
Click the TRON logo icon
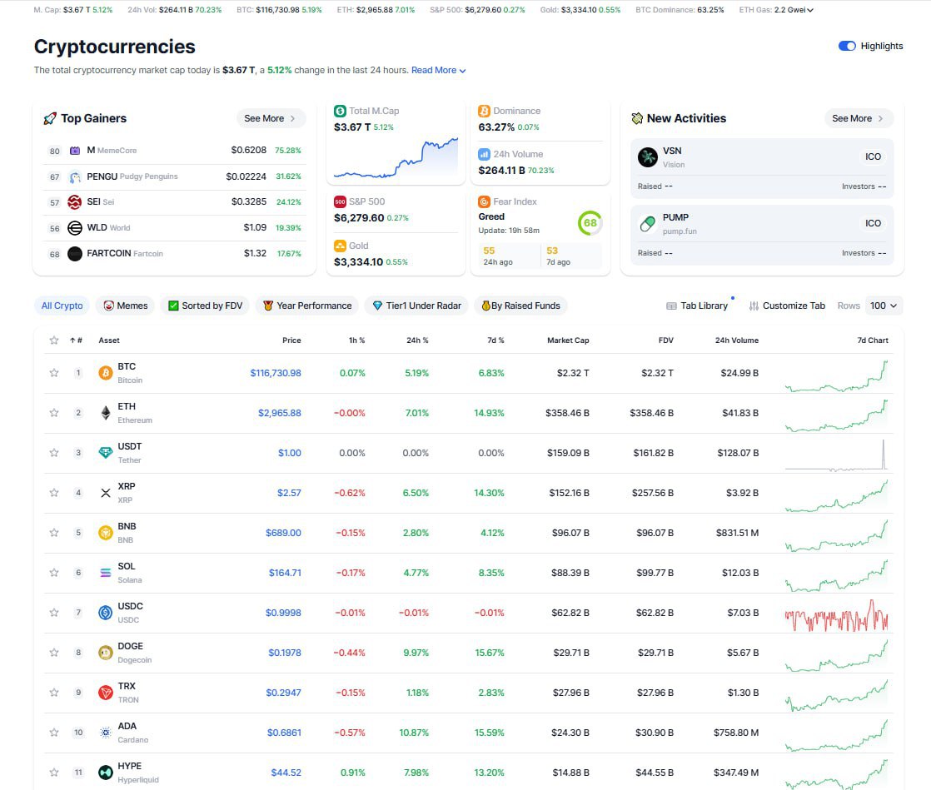106,693
